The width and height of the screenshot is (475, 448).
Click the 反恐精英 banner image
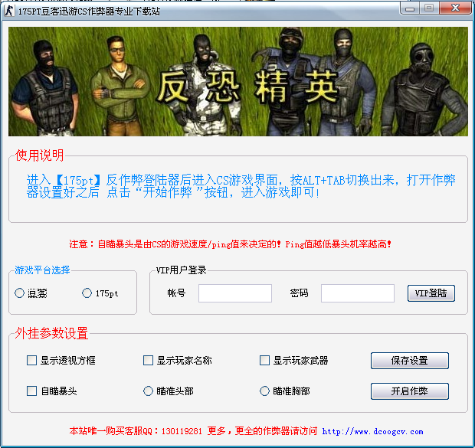(x=238, y=81)
